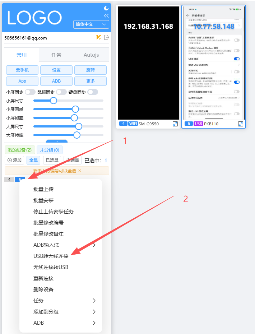Screen dimensions: 255x334
Task: Click the VIP badge icon
Action: pyautogui.click(x=99, y=38)
